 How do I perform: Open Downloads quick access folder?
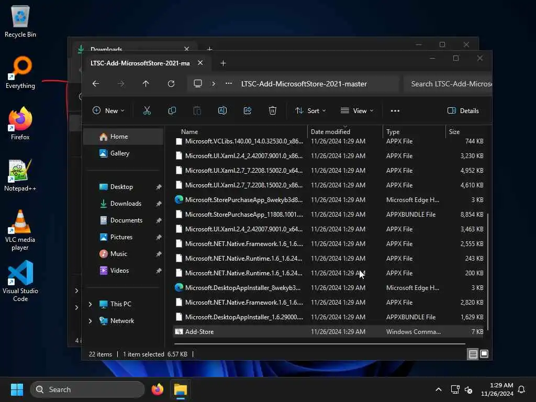(123, 204)
